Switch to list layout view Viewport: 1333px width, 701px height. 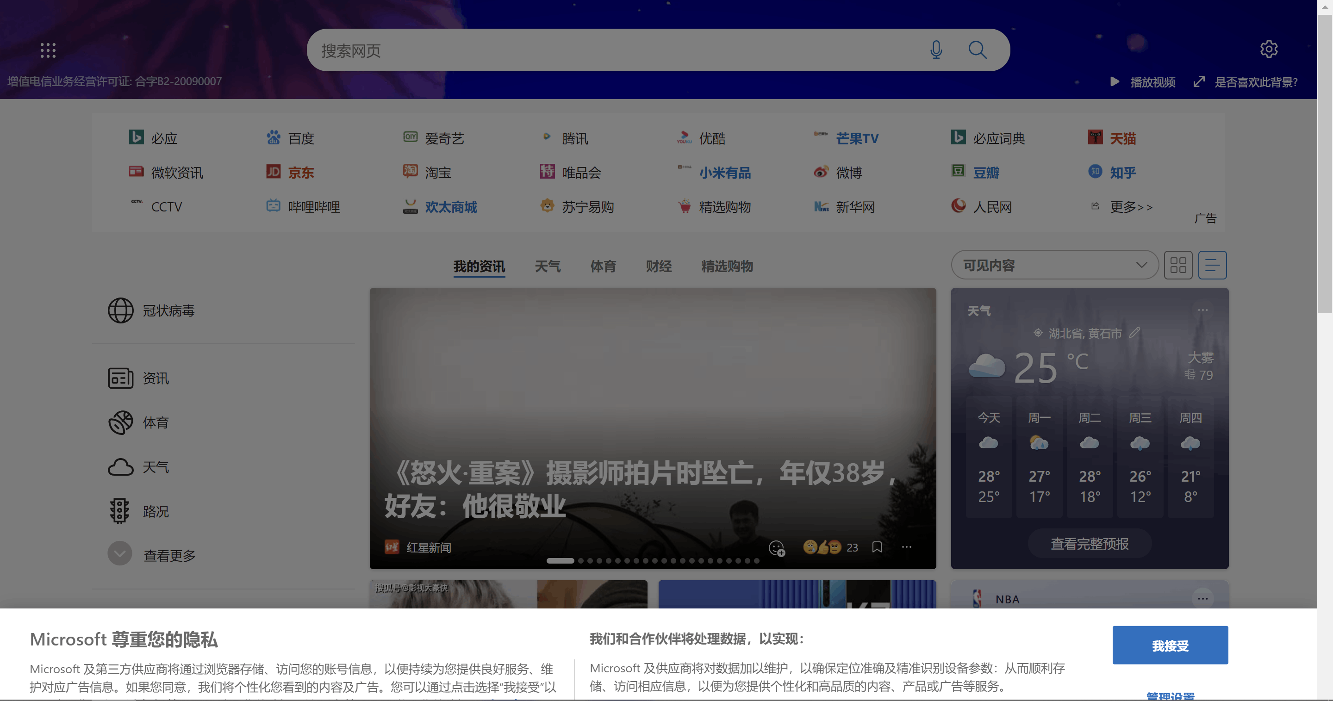[1212, 266]
